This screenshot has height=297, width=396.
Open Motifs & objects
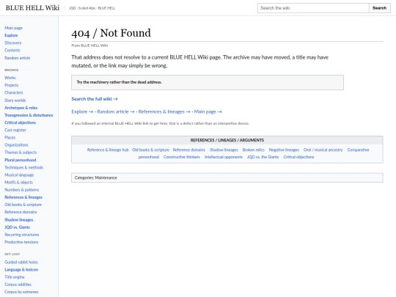tap(18, 182)
